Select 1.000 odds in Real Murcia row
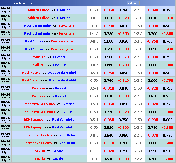Image resolution: width=176 pixels, height=163 pixels. pyautogui.click(x=109, y=41)
